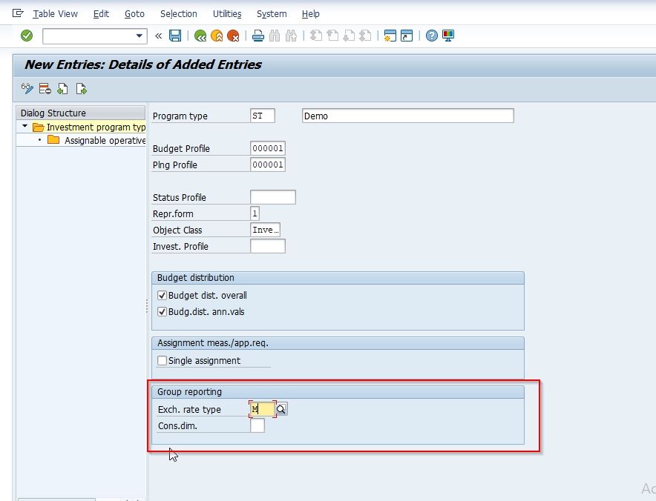Open the Goto menu
The height and width of the screenshot is (501, 656).
point(134,14)
